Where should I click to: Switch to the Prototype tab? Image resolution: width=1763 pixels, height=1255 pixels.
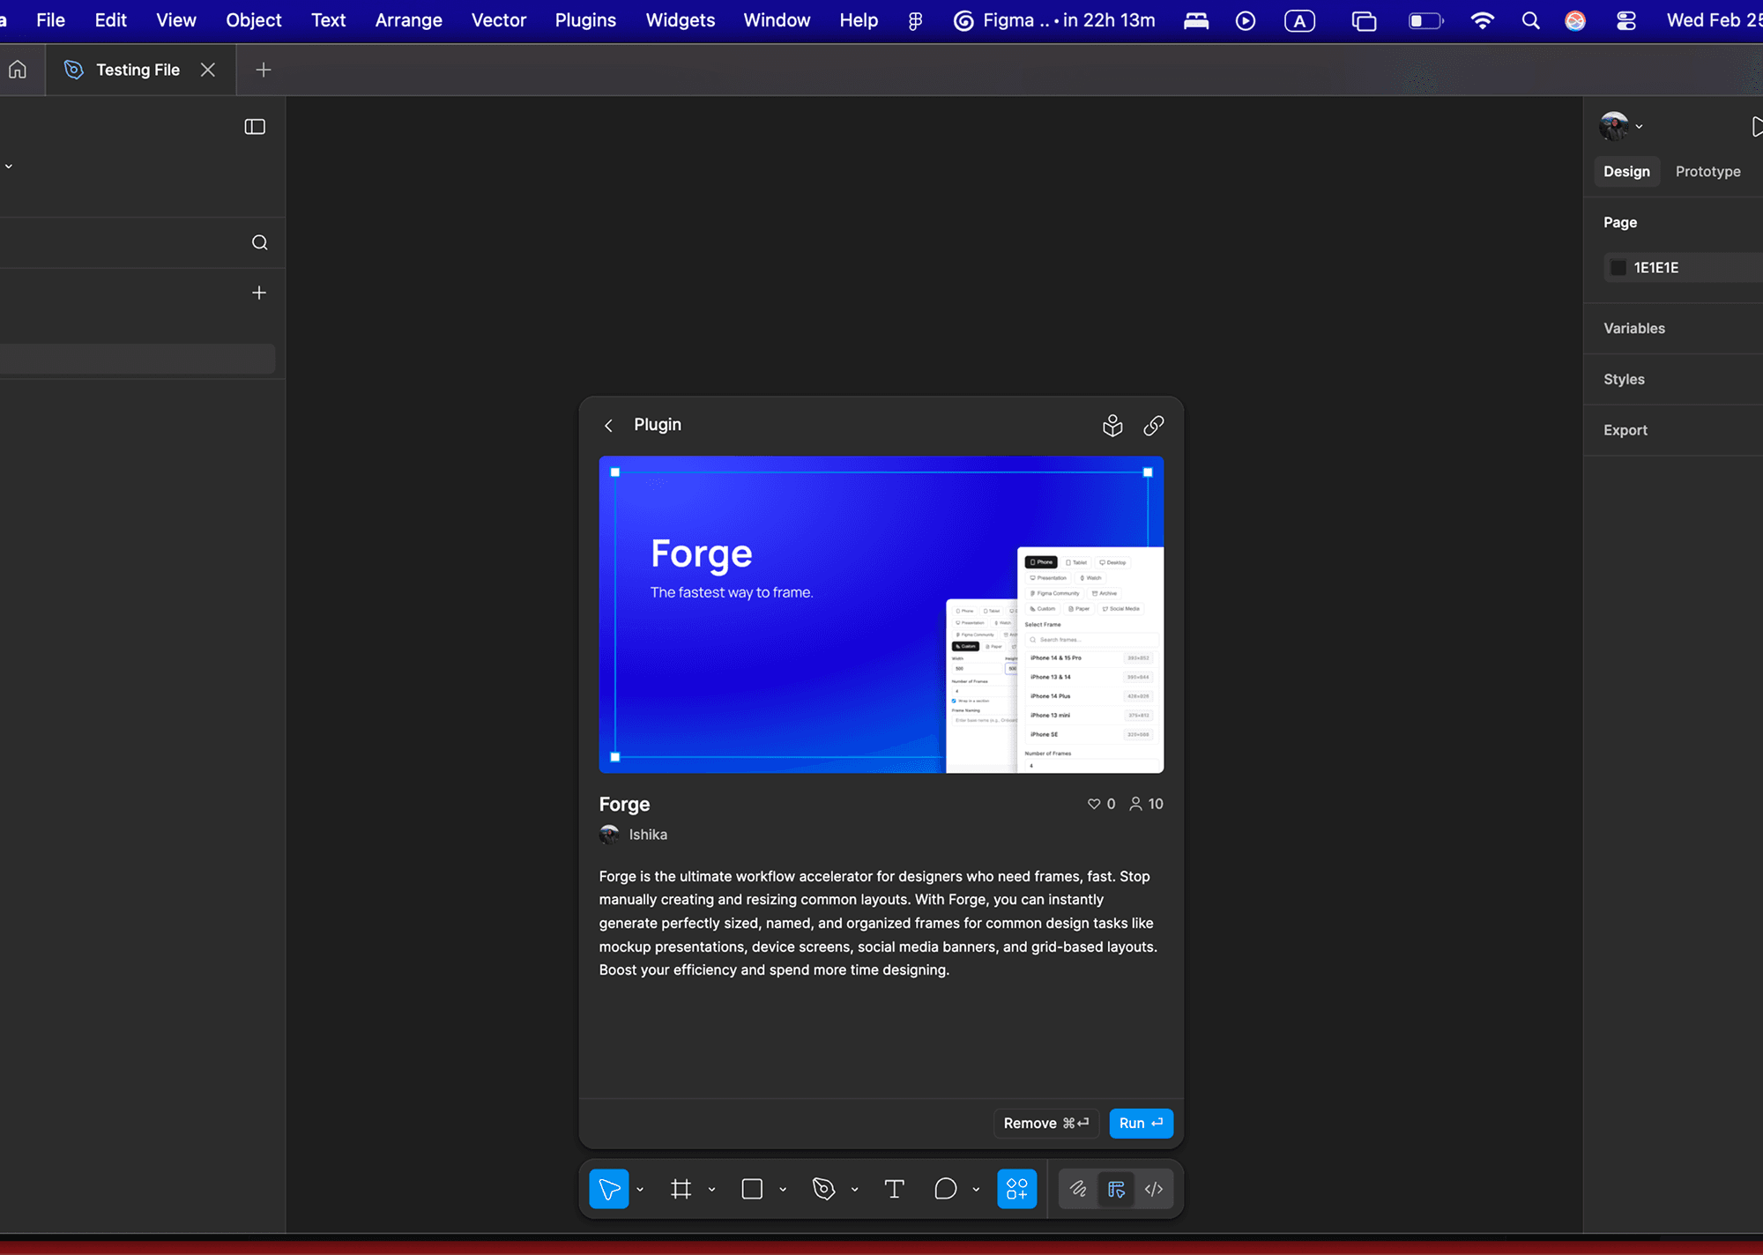click(1707, 172)
